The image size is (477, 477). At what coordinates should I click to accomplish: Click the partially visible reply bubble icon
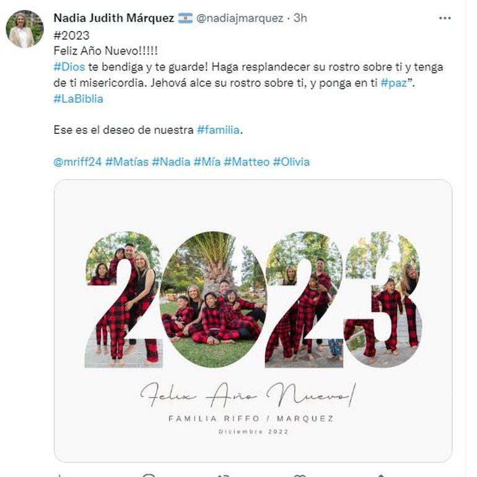(149, 475)
